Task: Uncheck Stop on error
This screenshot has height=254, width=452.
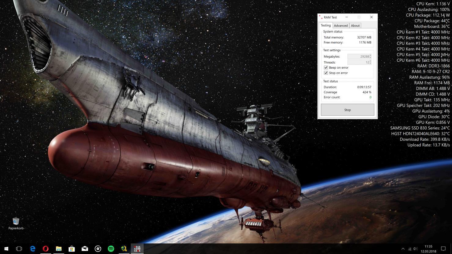Action: [326, 73]
